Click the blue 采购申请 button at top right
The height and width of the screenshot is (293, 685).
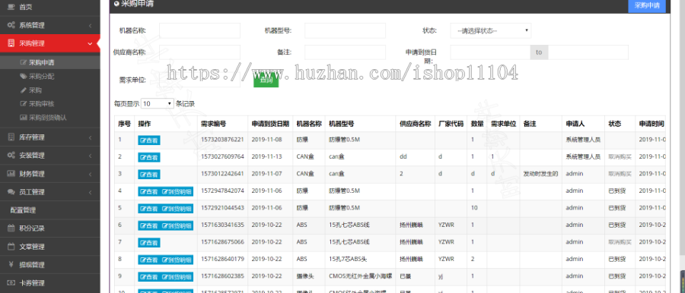(647, 5)
